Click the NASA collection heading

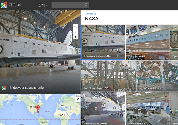(x=92, y=19)
